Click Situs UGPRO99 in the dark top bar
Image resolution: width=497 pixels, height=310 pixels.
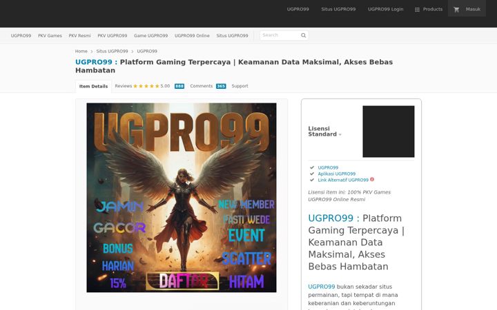(x=338, y=9)
